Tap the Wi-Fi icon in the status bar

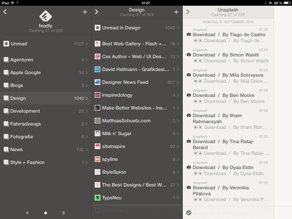pyautogui.click(x=13, y=3)
